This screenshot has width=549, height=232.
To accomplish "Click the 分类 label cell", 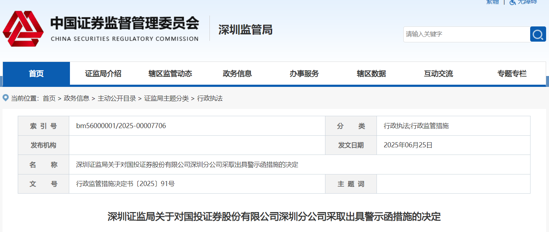I will tap(351, 126).
